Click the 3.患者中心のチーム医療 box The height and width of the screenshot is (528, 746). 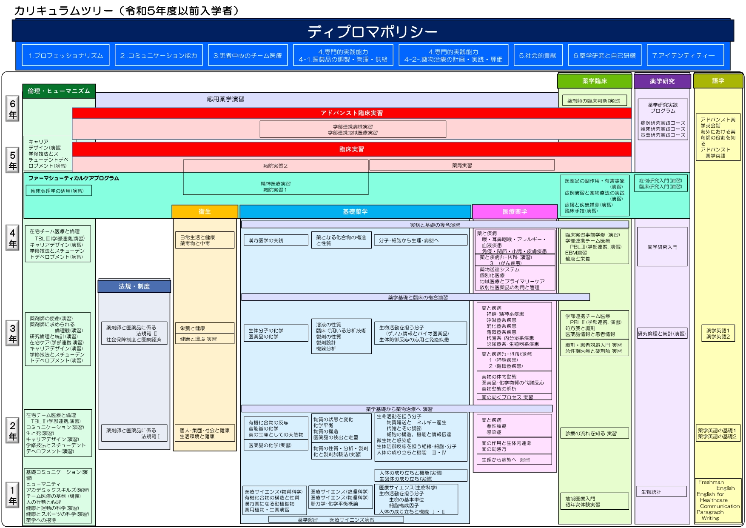pyautogui.click(x=248, y=55)
